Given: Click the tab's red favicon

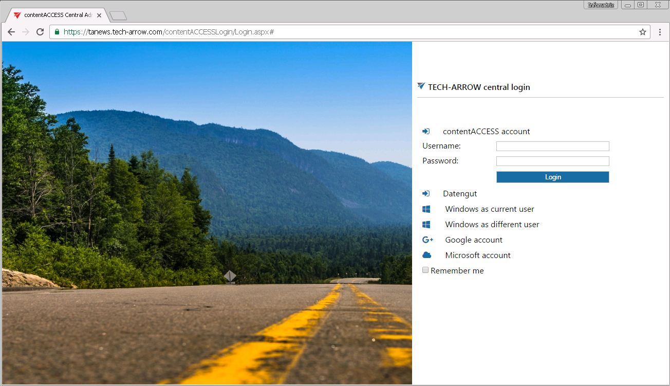Looking at the screenshot, I should click(x=17, y=15).
